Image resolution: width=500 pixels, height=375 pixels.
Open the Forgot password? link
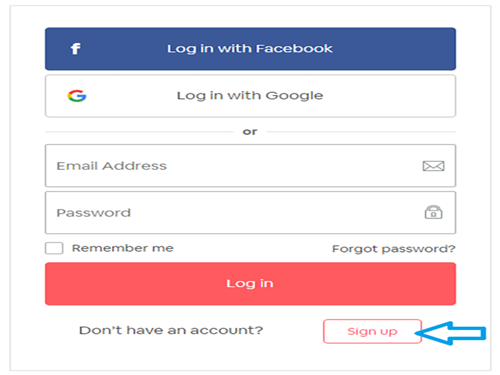click(394, 249)
